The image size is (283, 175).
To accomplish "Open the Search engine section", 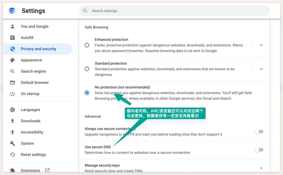I will click(x=38, y=71).
